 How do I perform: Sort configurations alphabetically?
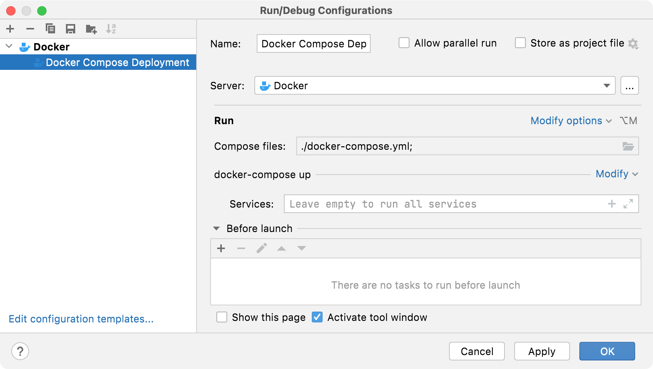pos(111,29)
